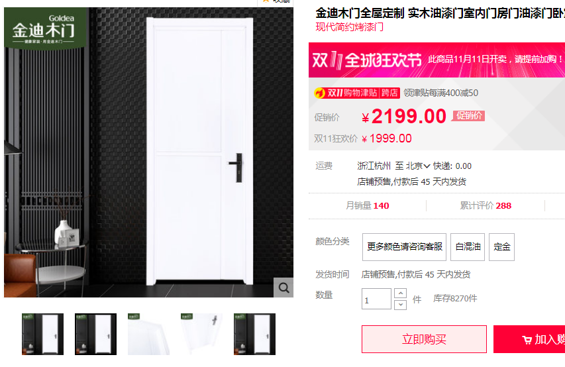Image resolution: width=565 pixels, height=367 pixels.
Task: Increase quantity with the up arrow
Action: pos(400,293)
